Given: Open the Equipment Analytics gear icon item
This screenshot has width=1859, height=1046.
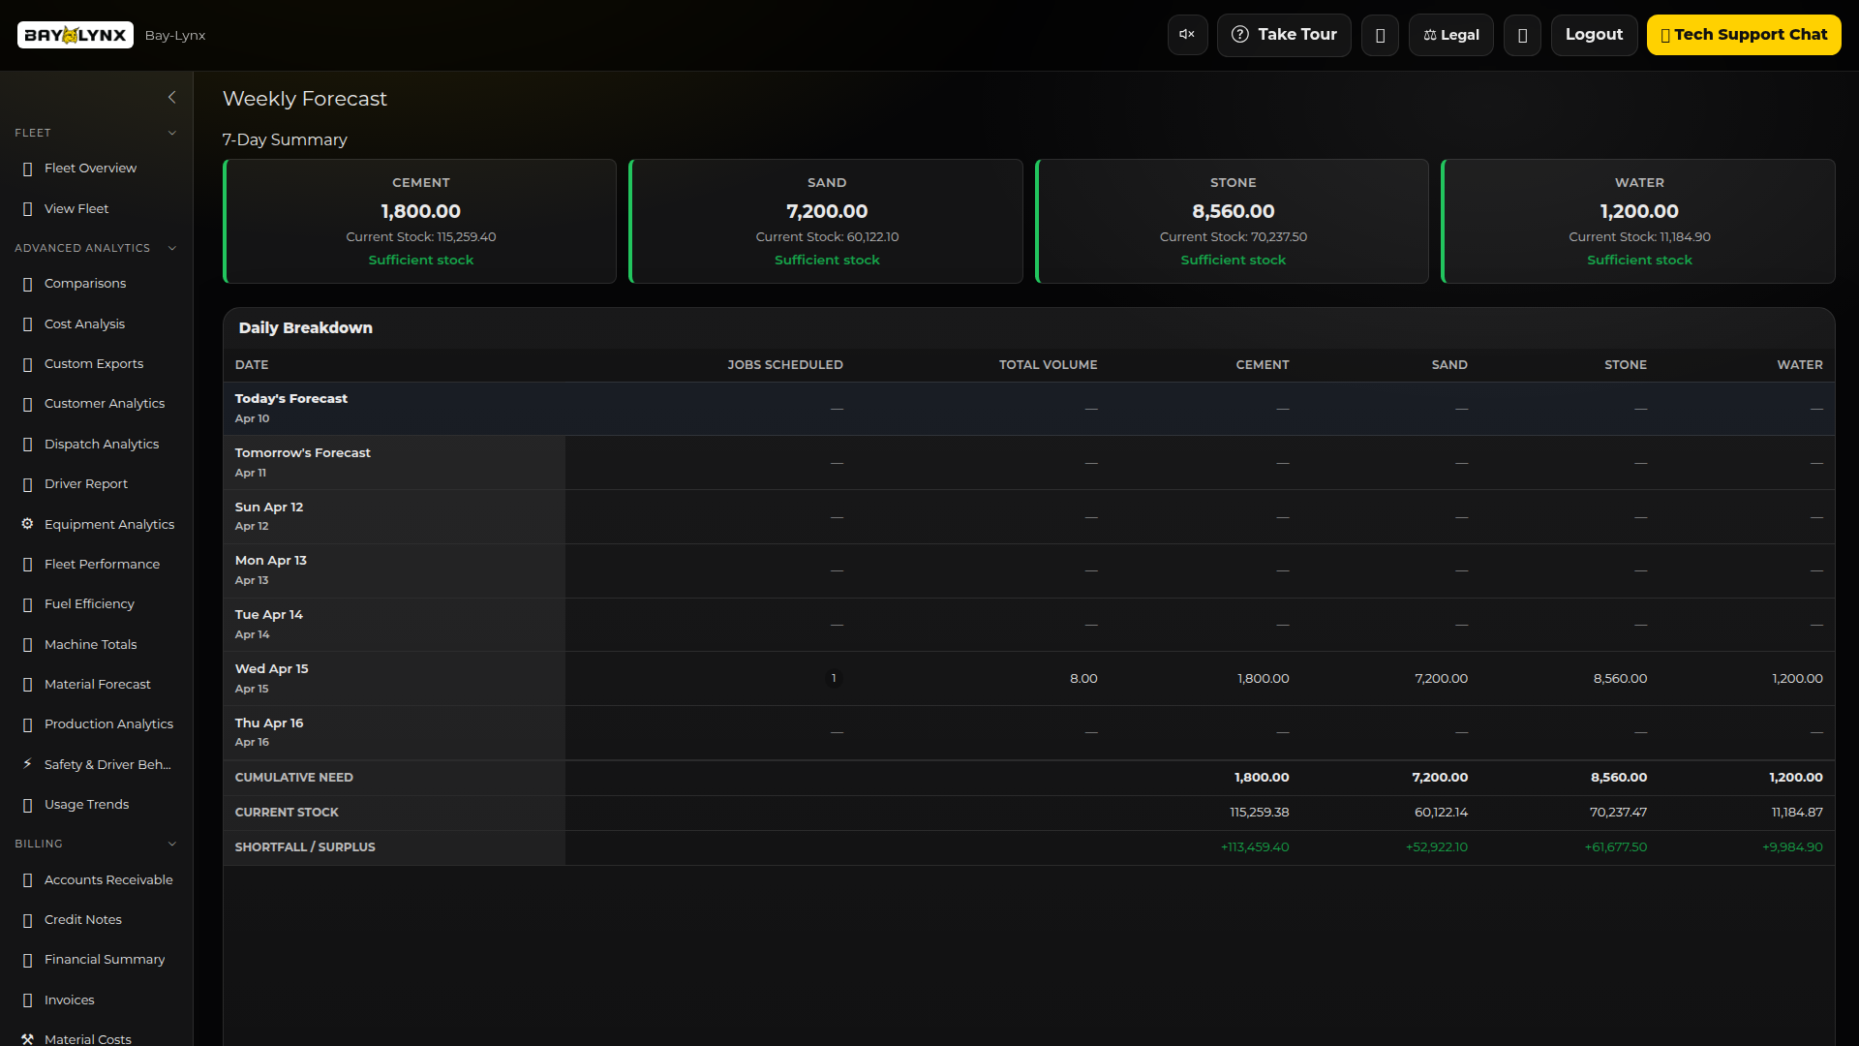Looking at the screenshot, I should click(27, 524).
